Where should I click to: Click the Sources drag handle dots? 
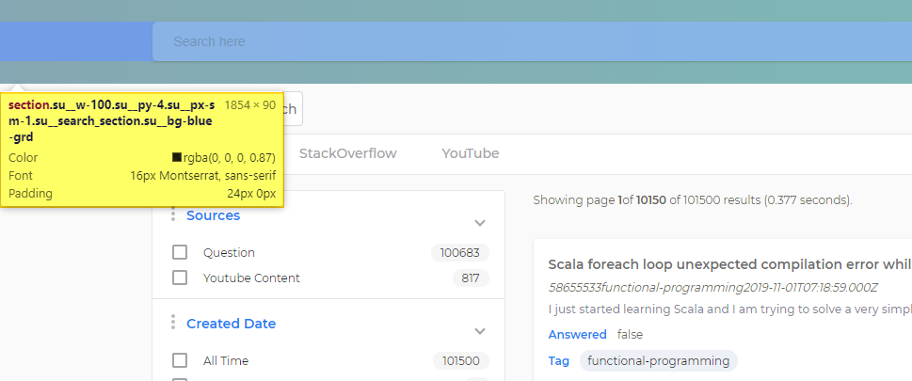pyautogui.click(x=173, y=215)
